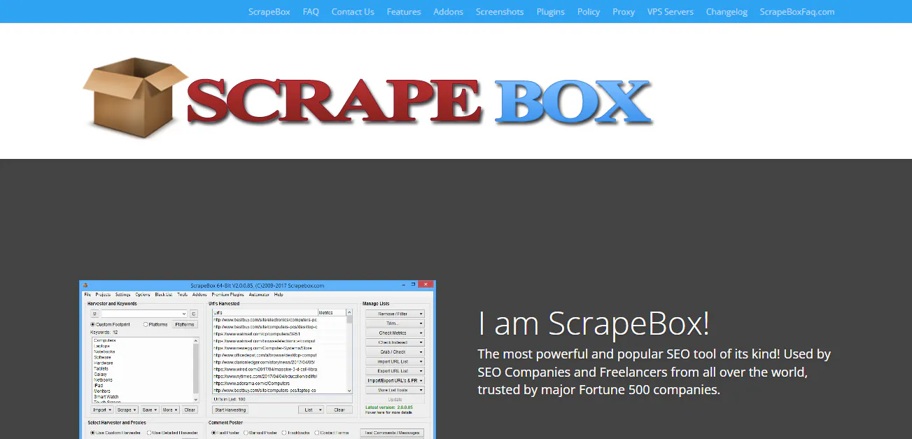The height and width of the screenshot is (439, 912).
Task: Expand the Remove / Filter dropdown
Action: coord(395,314)
